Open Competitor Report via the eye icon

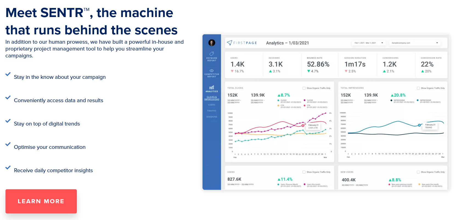tap(212, 71)
